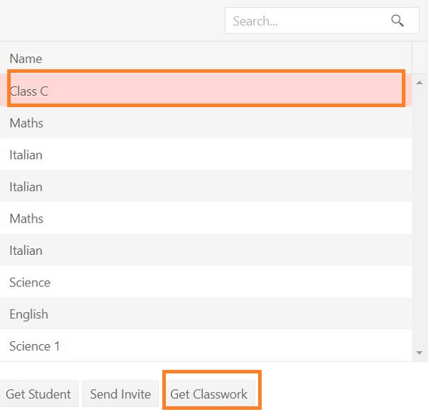Click the empty header cell beside Name
The width and height of the screenshot is (429, 417).
point(420,59)
